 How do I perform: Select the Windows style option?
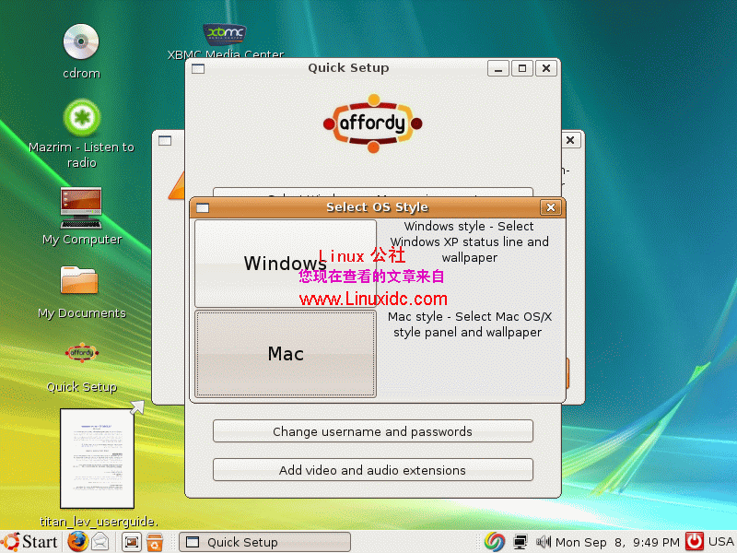click(286, 264)
